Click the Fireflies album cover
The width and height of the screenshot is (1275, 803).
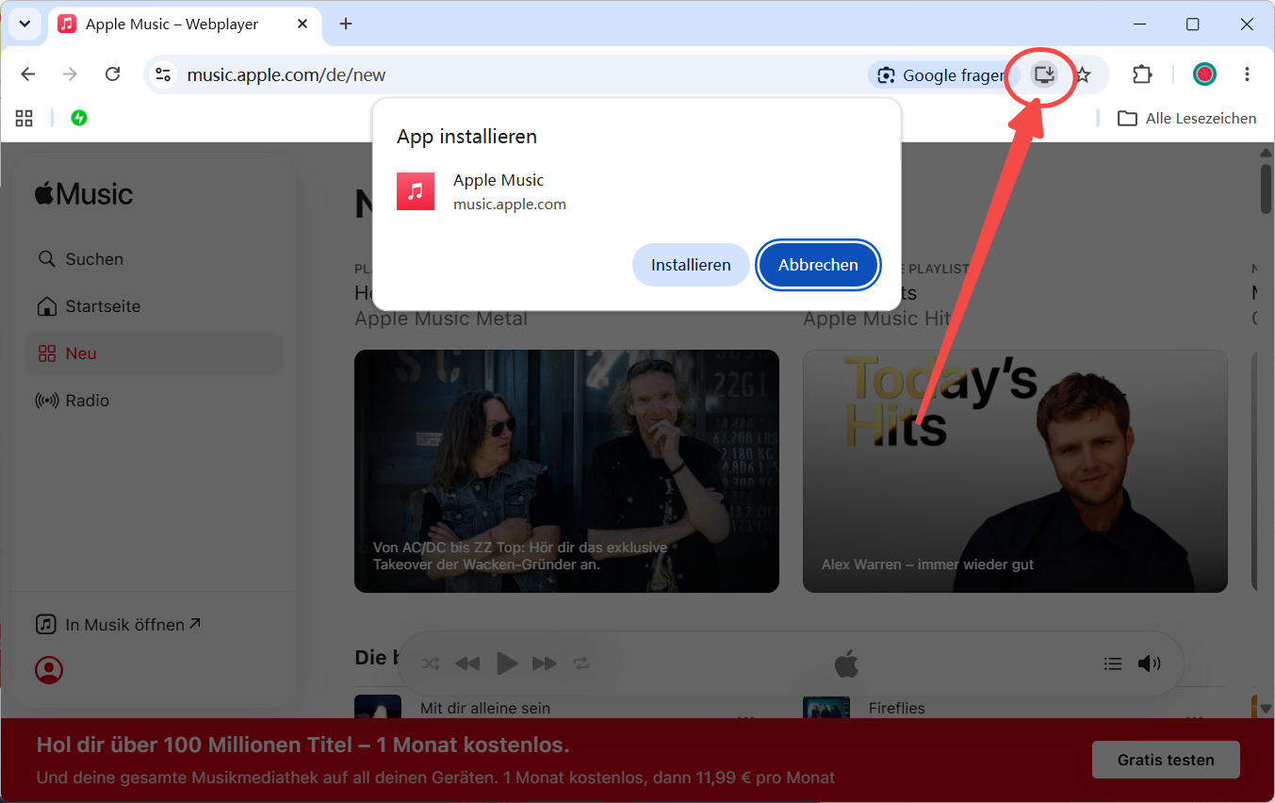tap(826, 707)
